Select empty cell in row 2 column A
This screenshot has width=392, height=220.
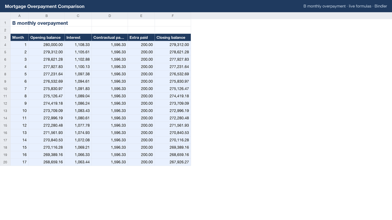(x=20, y=30)
